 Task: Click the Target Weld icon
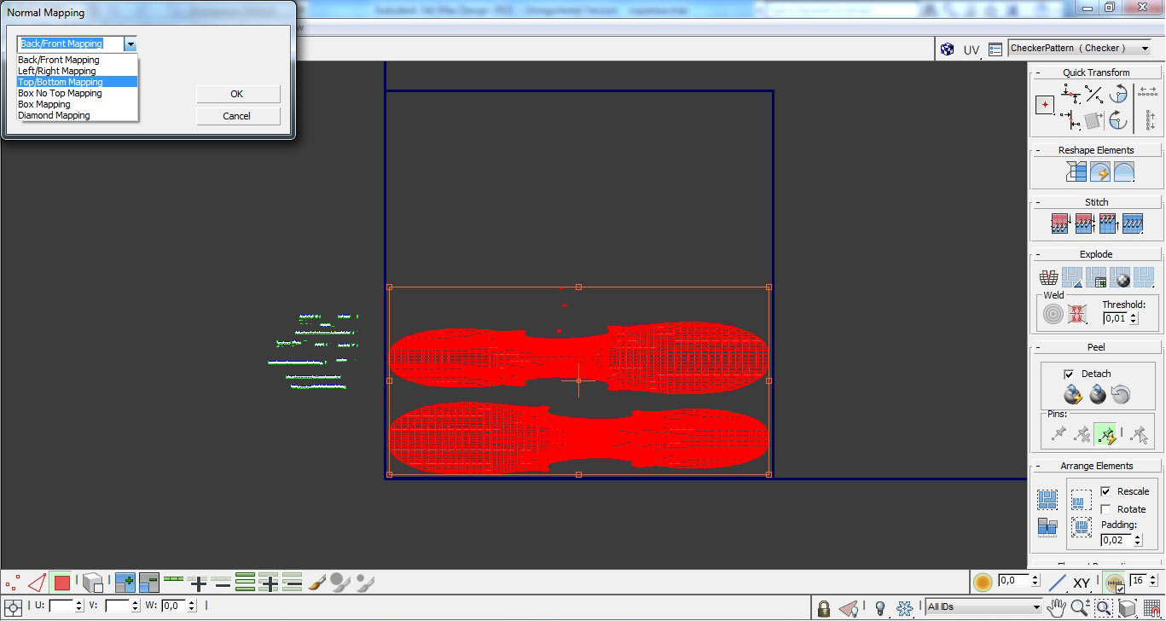click(1053, 314)
